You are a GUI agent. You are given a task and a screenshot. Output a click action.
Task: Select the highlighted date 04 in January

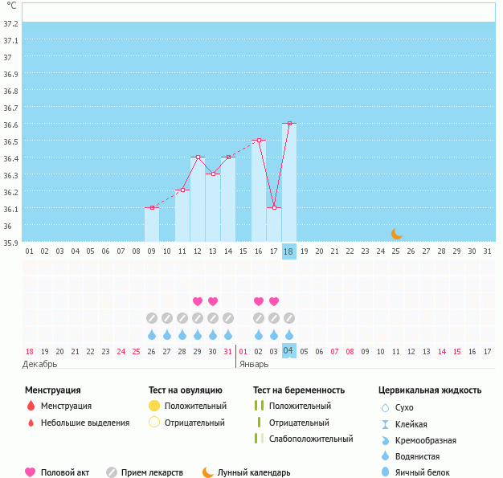(289, 351)
